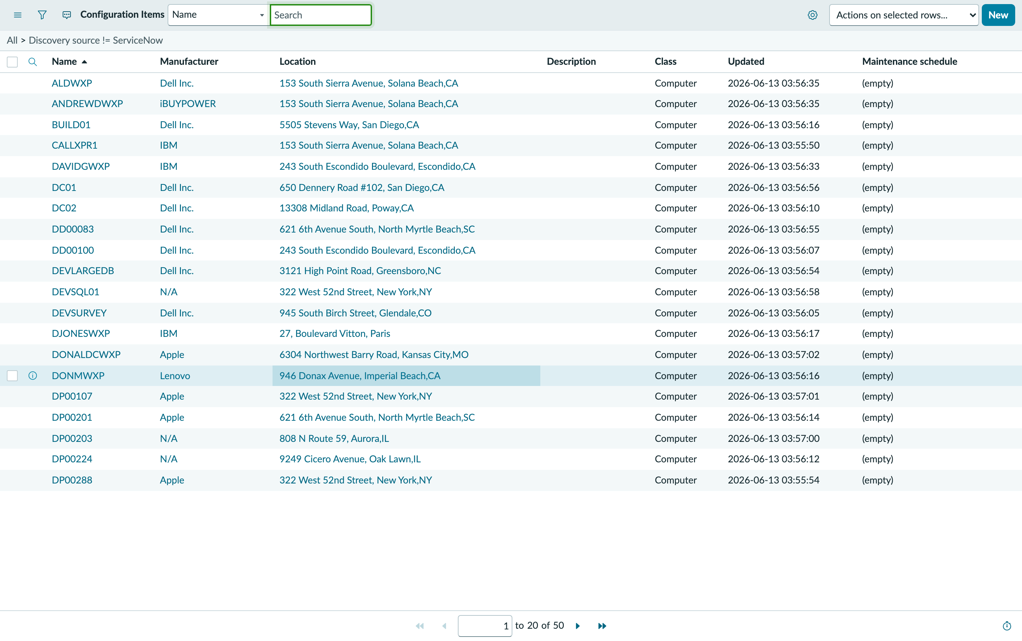Open 945 South Birch Street location
Viewport: 1022px width, 641px height.
pos(355,313)
